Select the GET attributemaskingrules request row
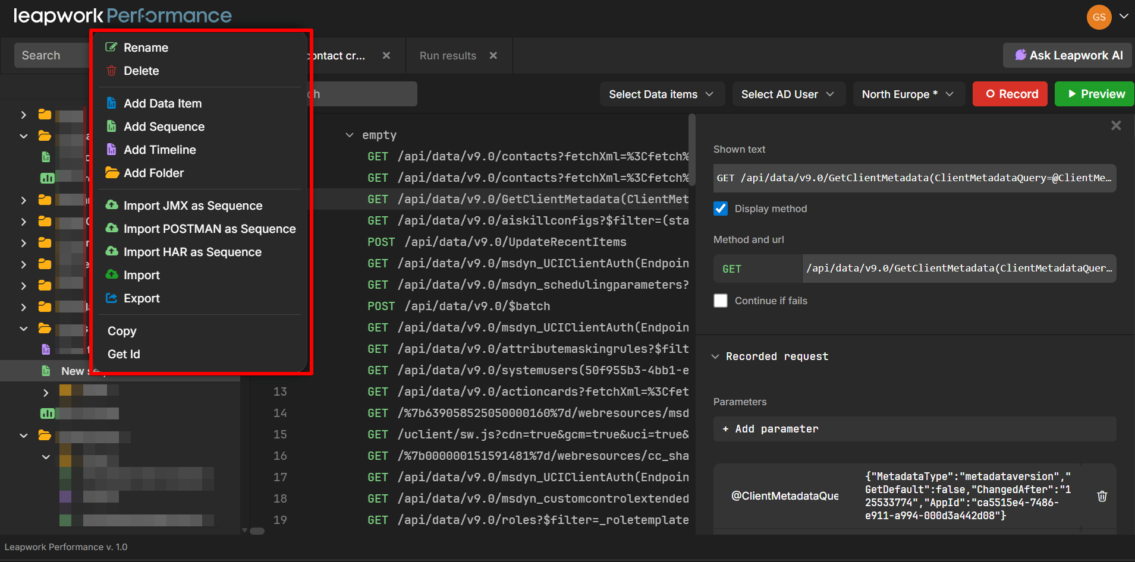Image resolution: width=1135 pixels, height=562 pixels. tap(528, 349)
